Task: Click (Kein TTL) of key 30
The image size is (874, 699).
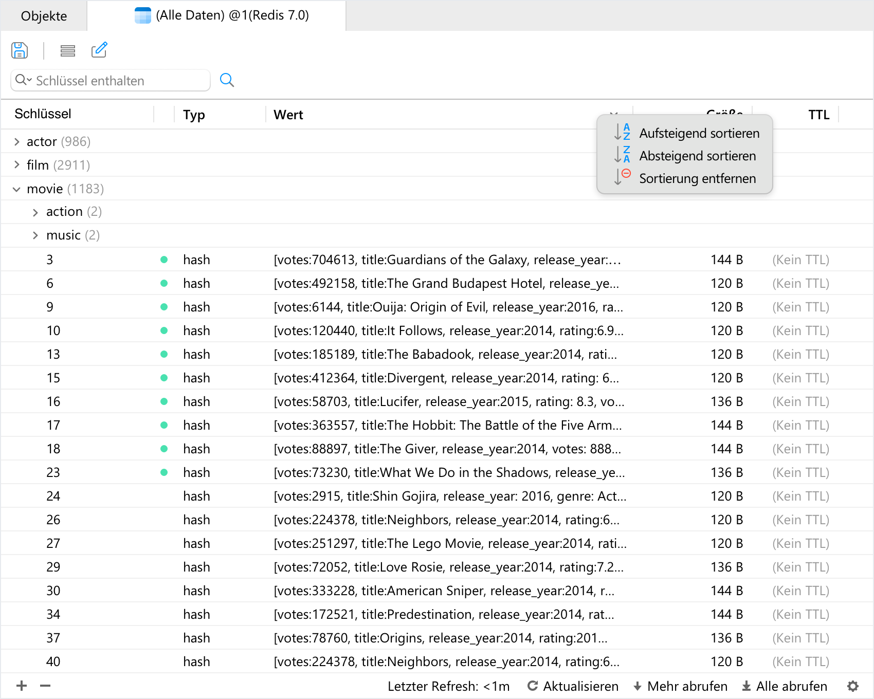Action: coord(800,591)
